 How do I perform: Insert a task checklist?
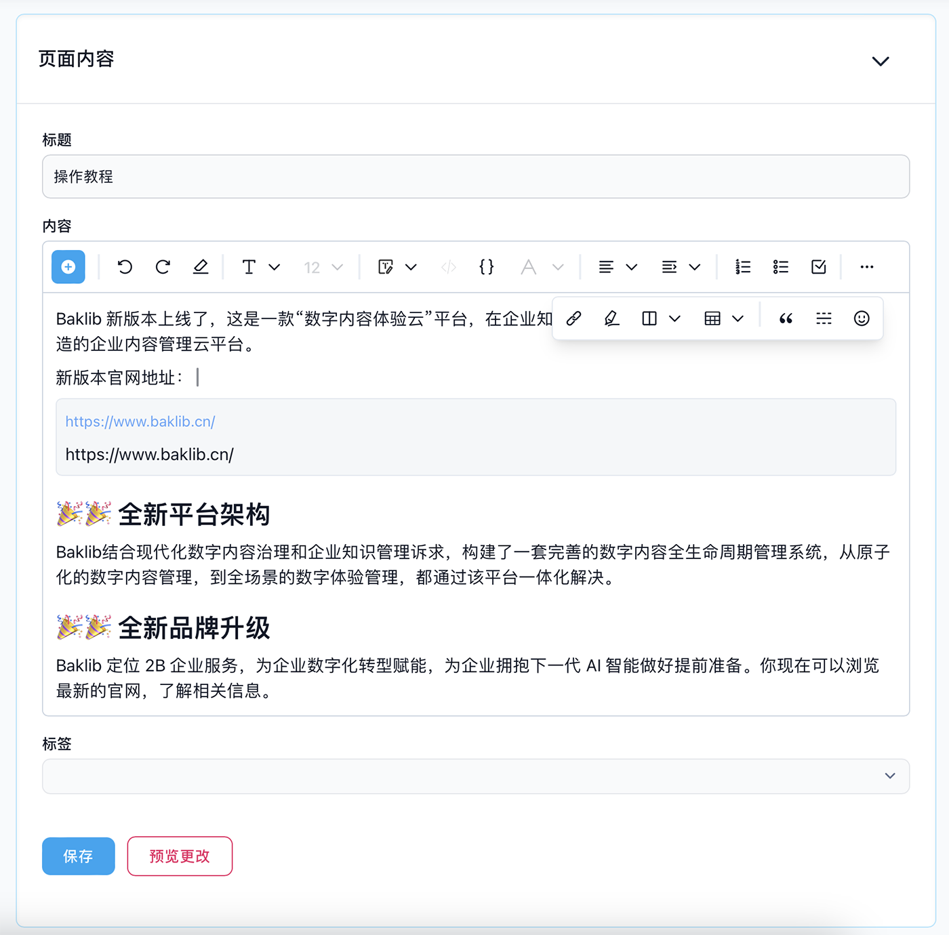coord(819,267)
